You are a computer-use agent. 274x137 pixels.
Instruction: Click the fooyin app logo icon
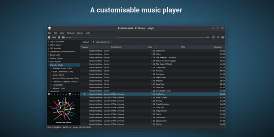50,28
